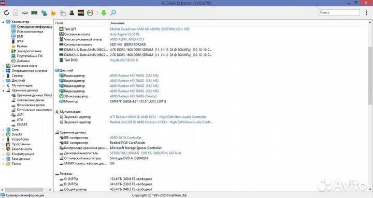Viewport: 373px width, 198px height.
Task: Select the Конфигурация tree item
Action: click(x=23, y=154)
